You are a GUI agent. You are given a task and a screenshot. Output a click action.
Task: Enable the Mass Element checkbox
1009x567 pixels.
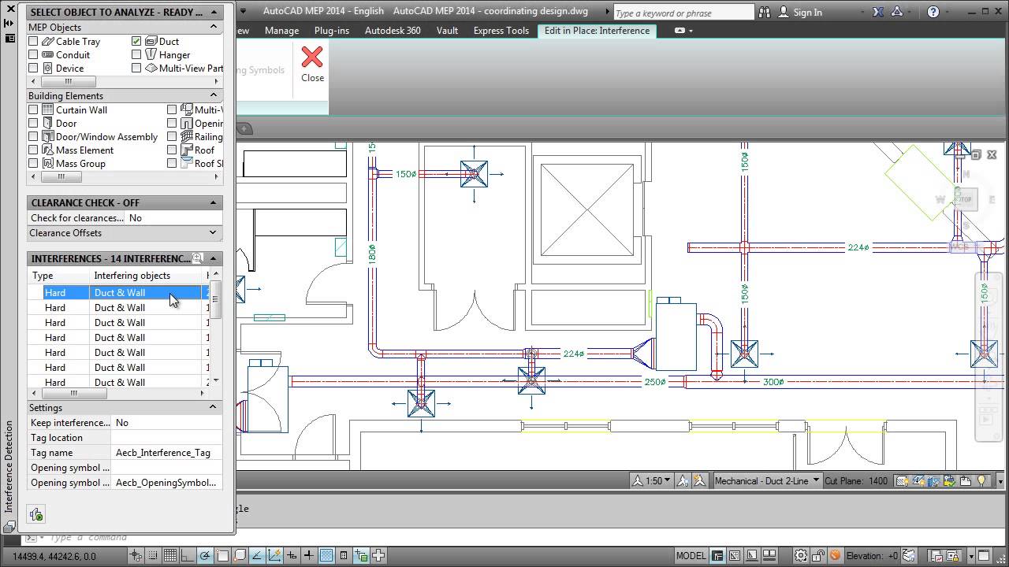pyautogui.click(x=33, y=150)
